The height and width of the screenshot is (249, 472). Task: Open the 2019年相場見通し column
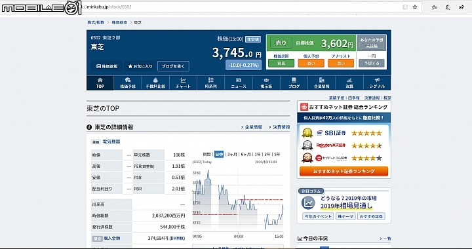coord(346,206)
